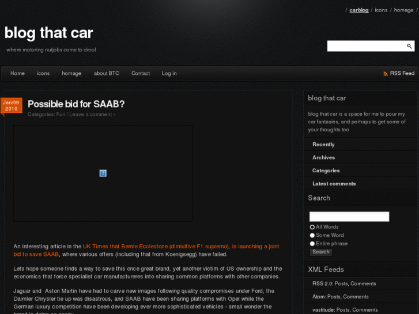Open vastitude Posts feed link
The width and height of the screenshot is (419, 314).
coord(343,310)
